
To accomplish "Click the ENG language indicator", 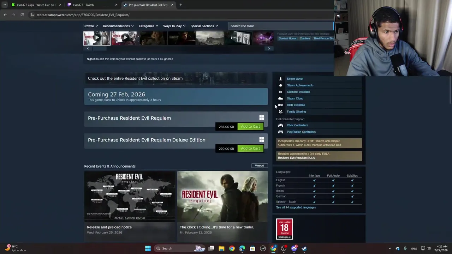I will point(414,248).
